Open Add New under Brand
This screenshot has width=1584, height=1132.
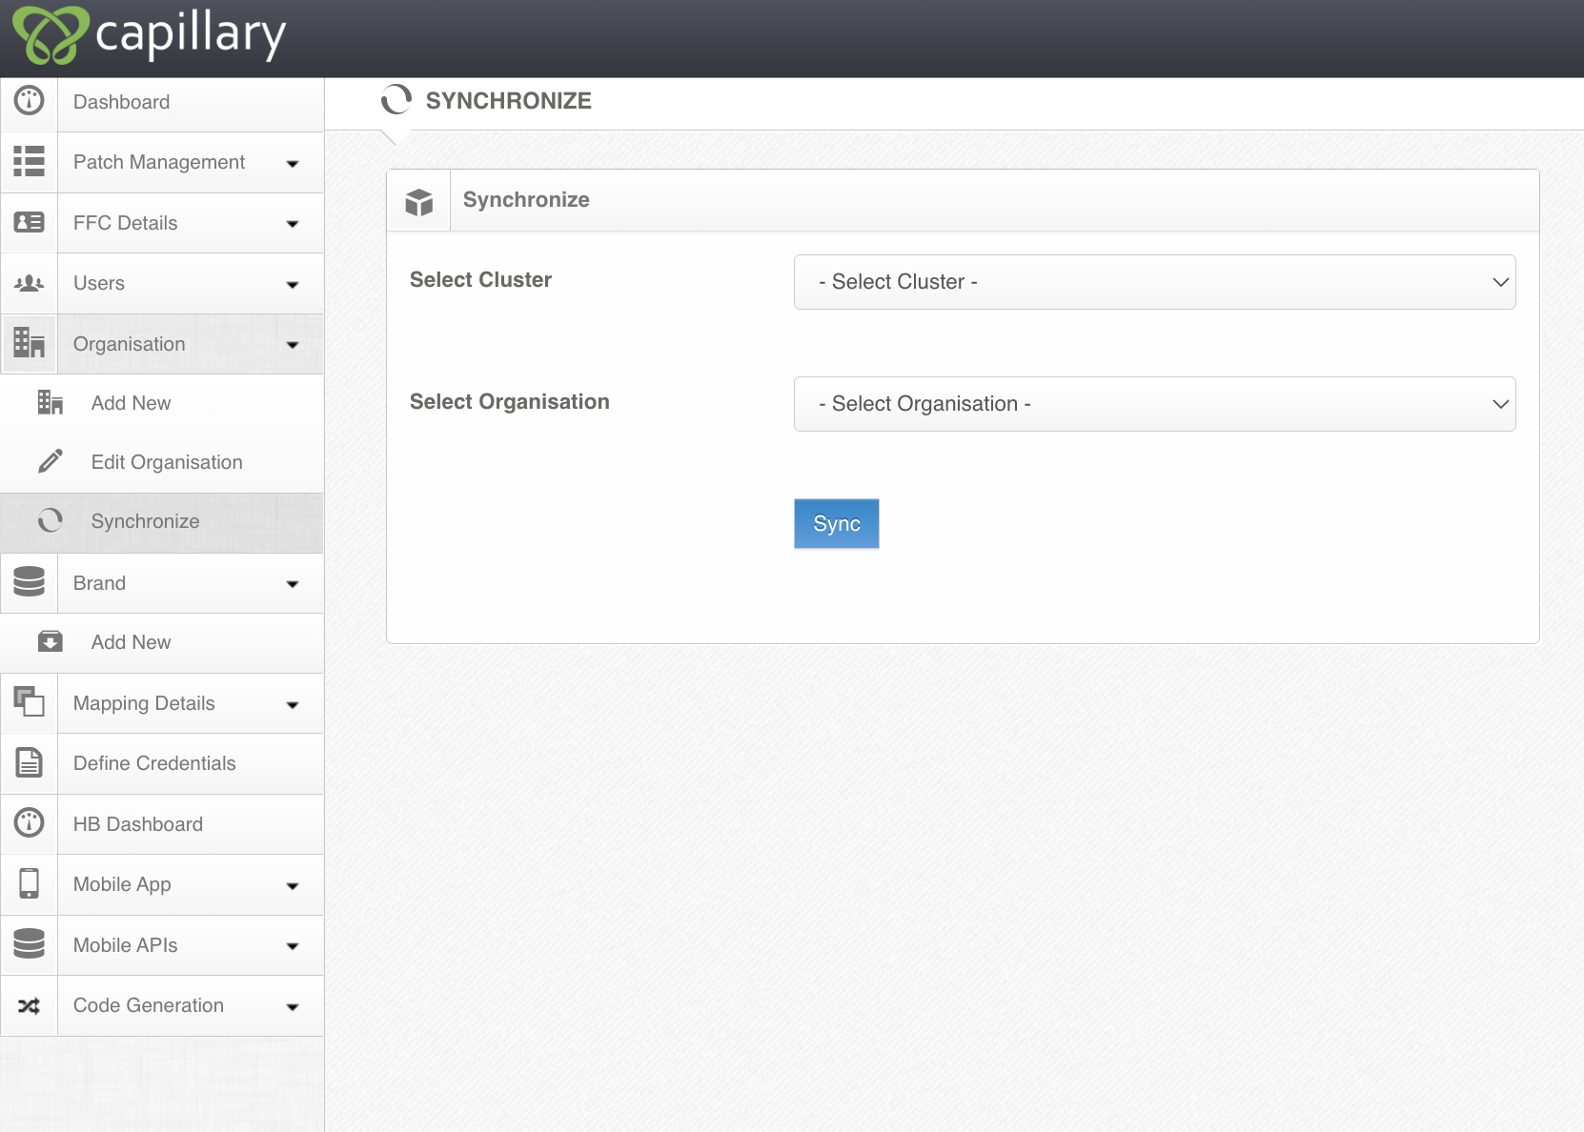[162, 642]
